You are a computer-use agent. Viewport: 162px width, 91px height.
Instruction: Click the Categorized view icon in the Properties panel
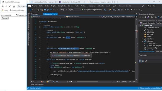point(140,61)
